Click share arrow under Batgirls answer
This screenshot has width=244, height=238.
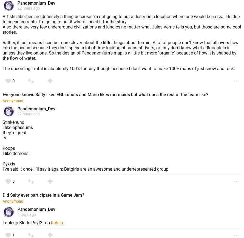[x=50, y=181]
